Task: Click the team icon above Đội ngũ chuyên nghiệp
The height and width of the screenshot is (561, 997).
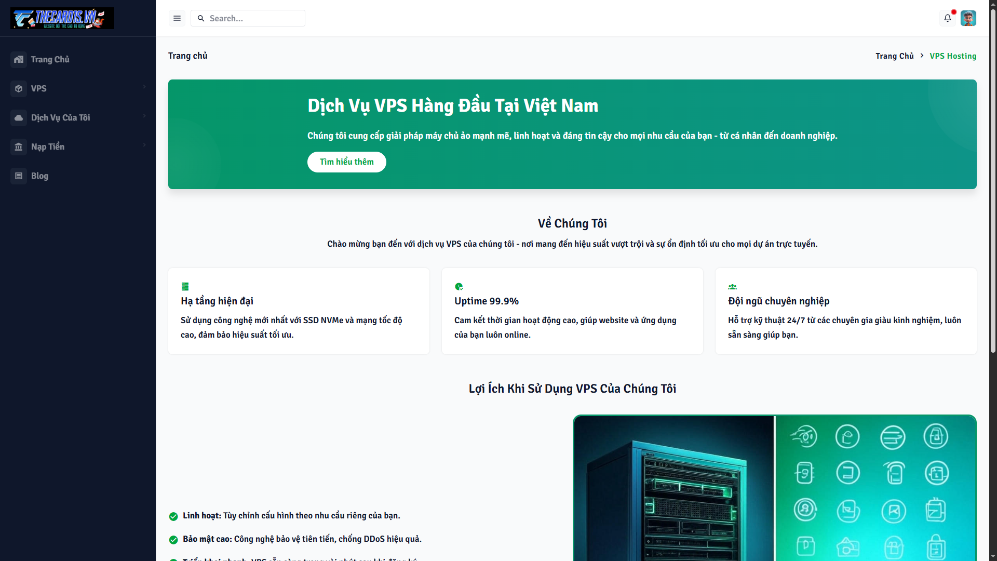Action: tap(732, 286)
